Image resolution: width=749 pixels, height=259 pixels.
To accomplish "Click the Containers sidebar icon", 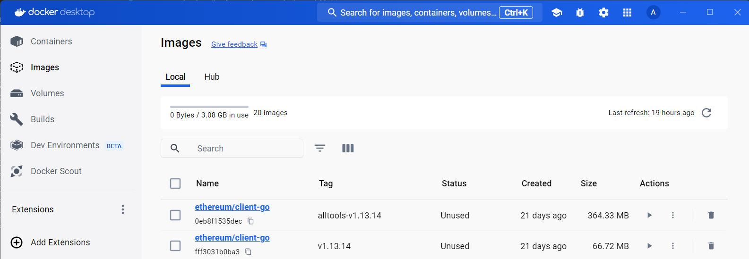I will point(17,42).
